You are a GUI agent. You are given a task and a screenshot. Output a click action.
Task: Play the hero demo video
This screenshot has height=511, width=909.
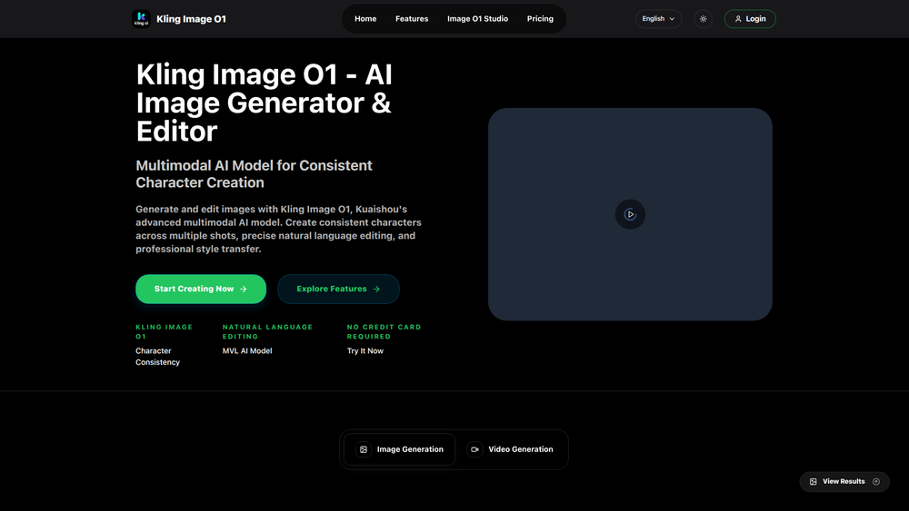point(630,214)
